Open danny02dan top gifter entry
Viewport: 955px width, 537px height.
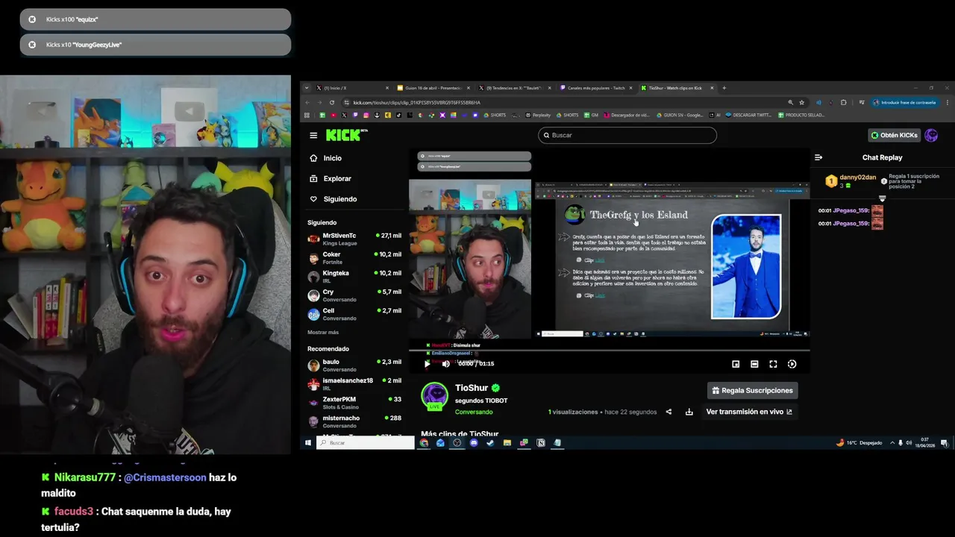click(851, 180)
